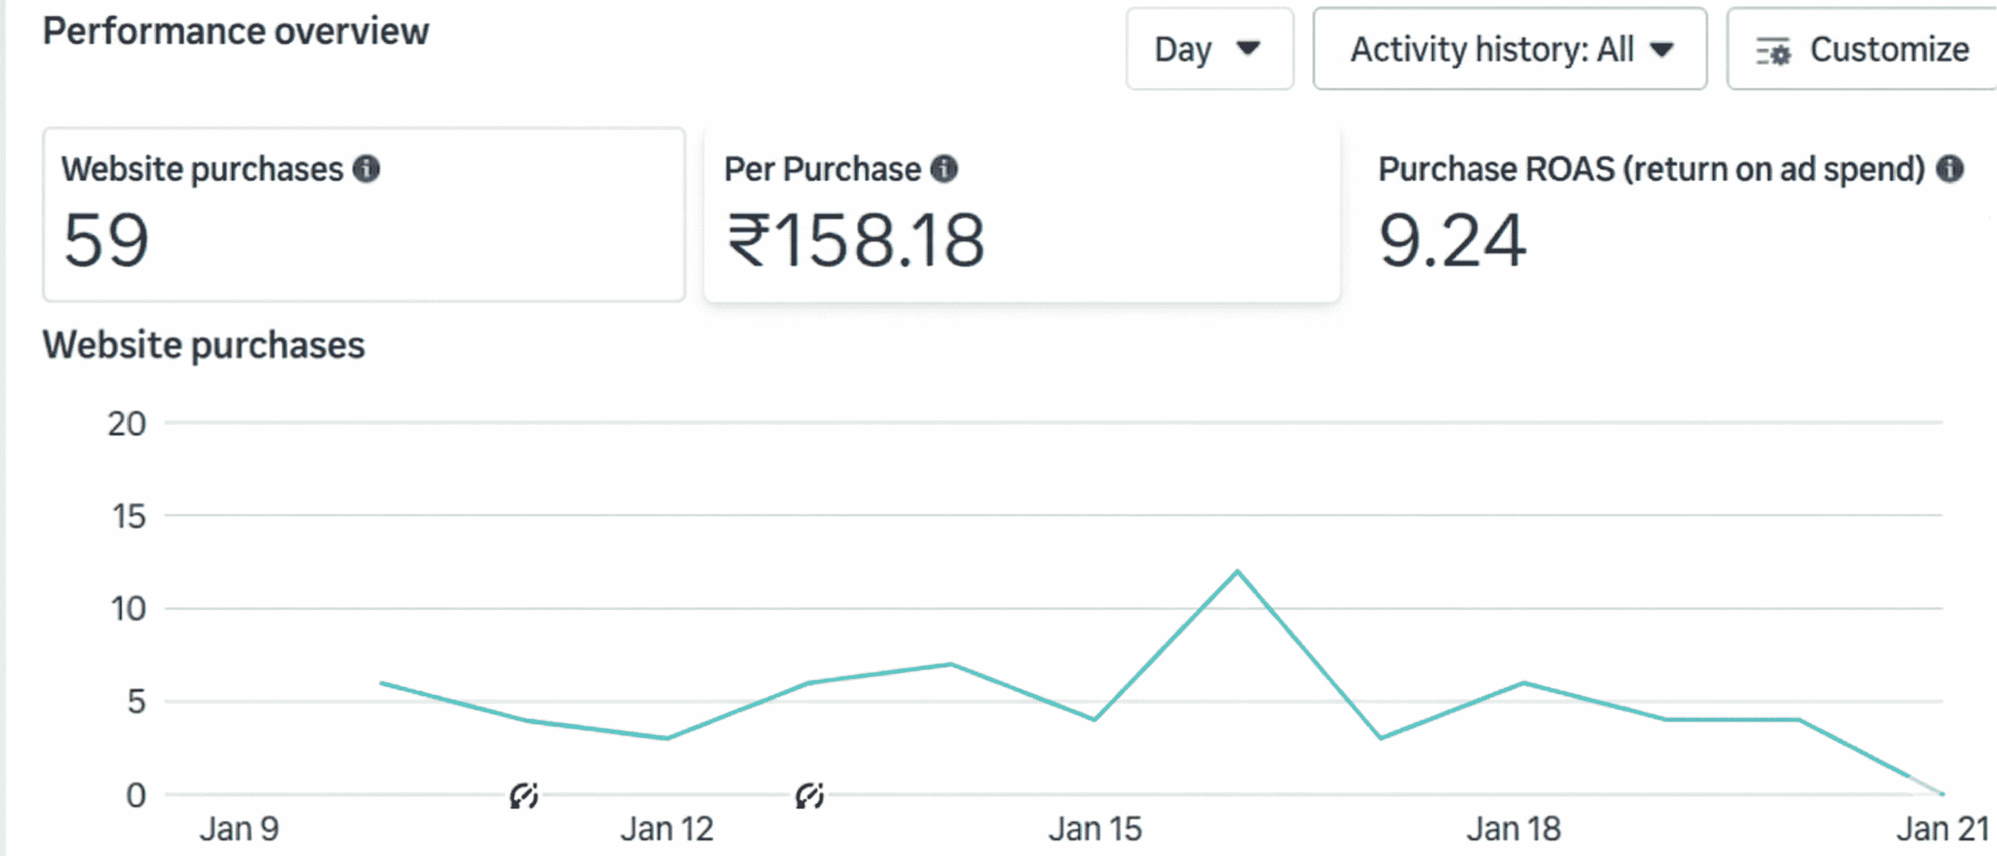Click the Performance overview heading
This screenshot has width=1997, height=856.
[236, 32]
